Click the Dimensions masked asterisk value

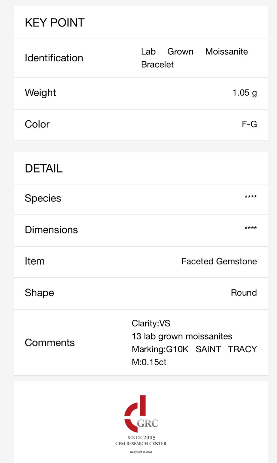[250, 228]
